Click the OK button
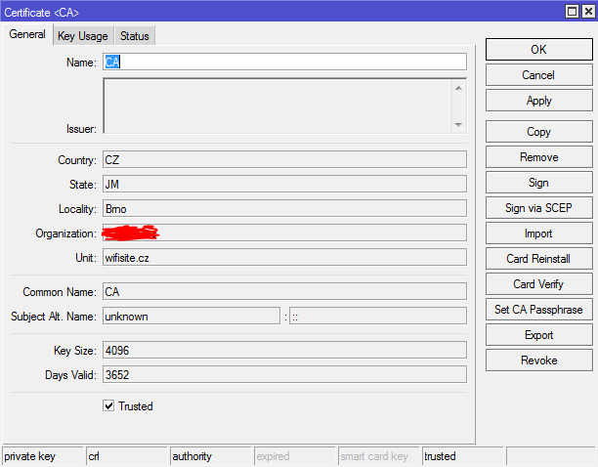This screenshot has width=598, height=467. 538,50
